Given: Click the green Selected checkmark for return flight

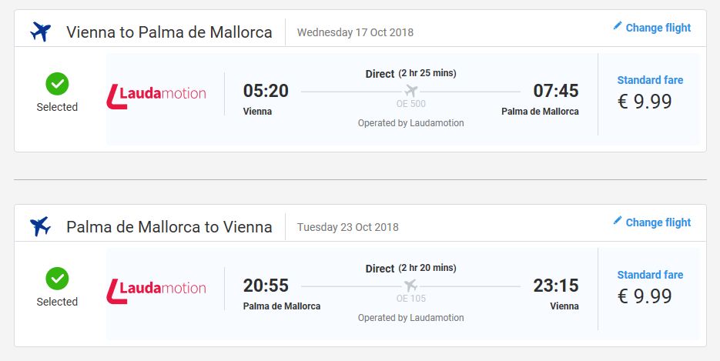Looking at the screenshot, I should (58, 279).
